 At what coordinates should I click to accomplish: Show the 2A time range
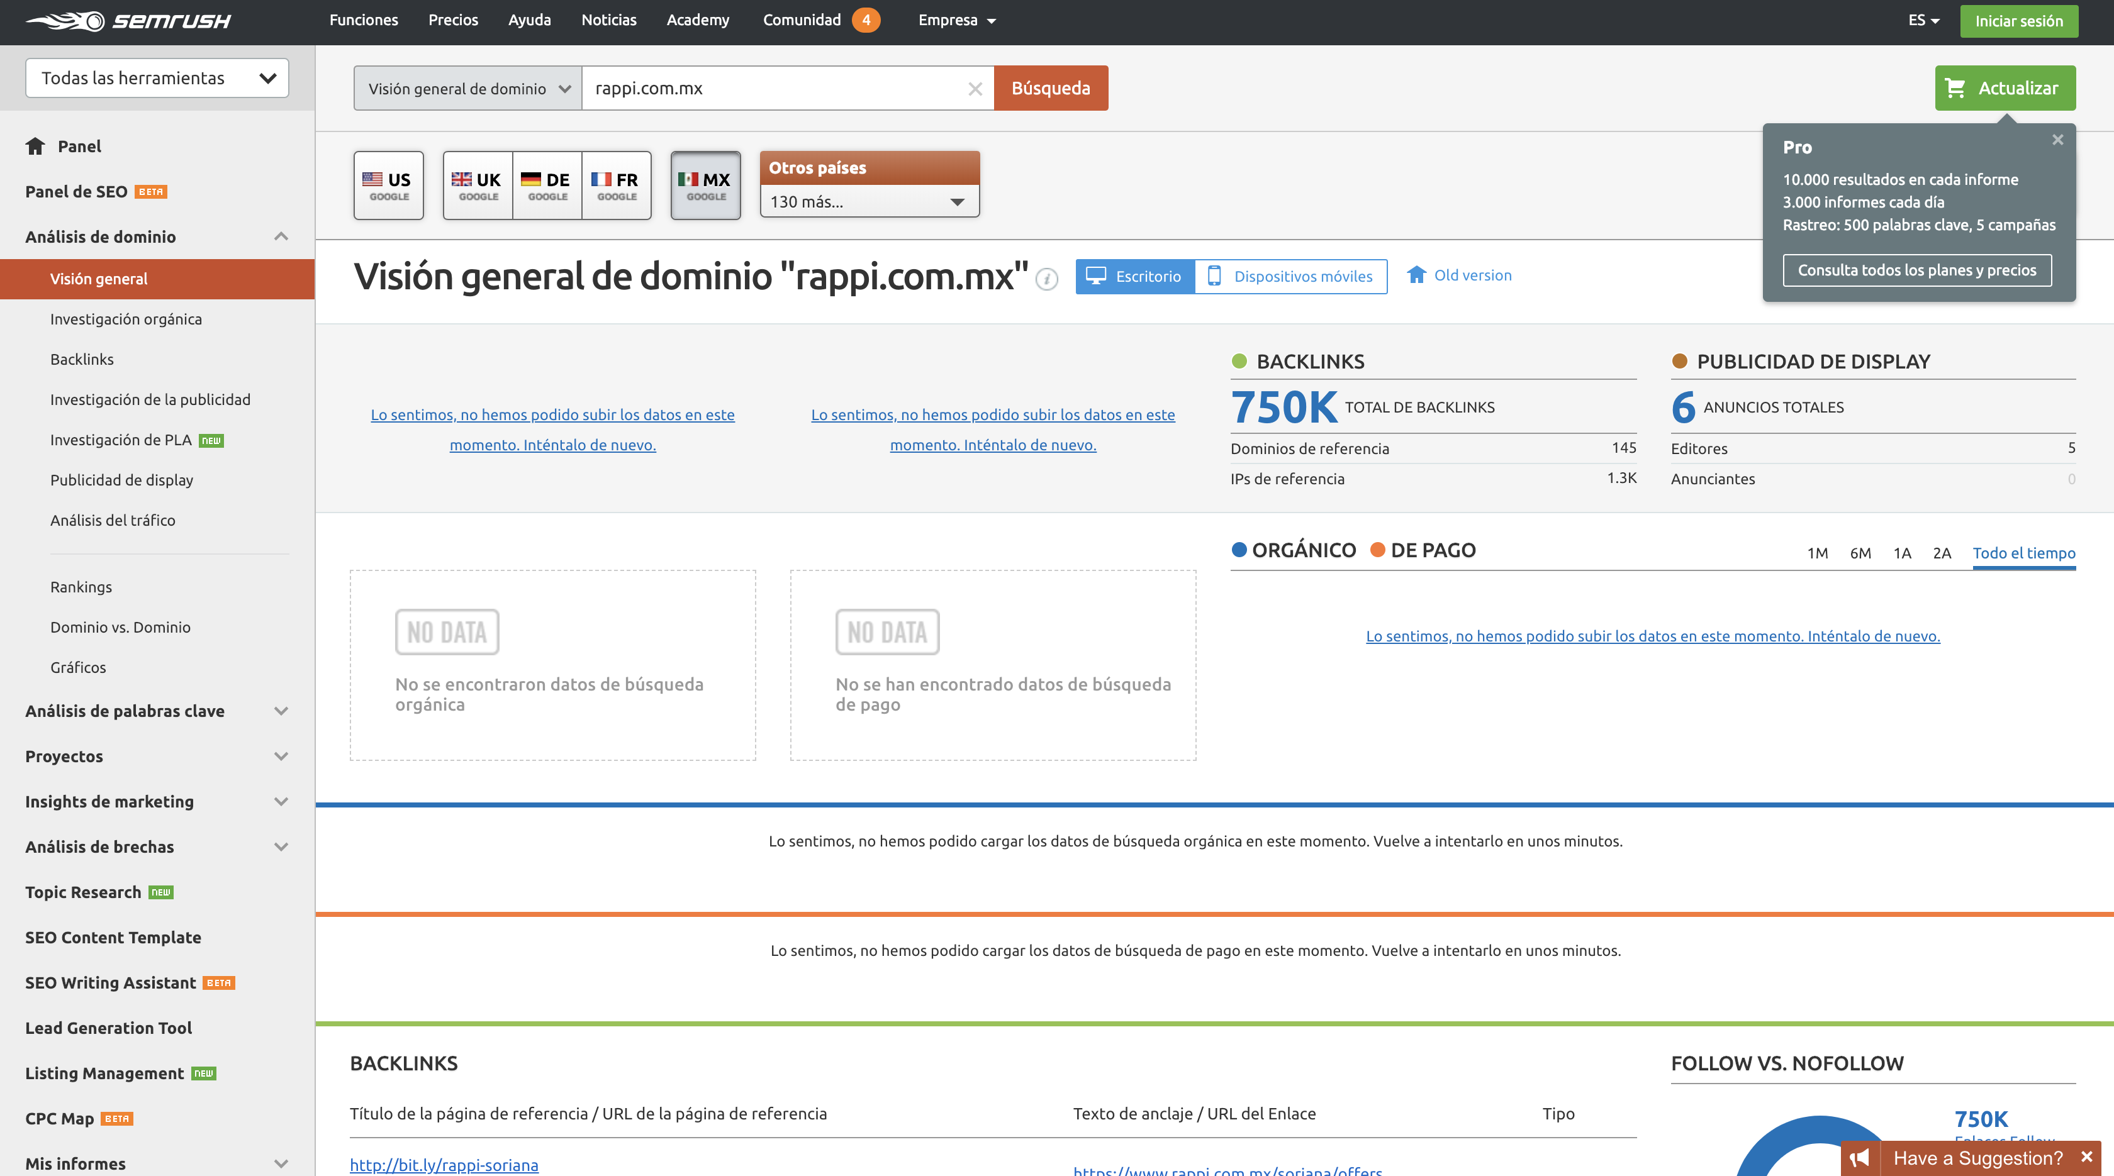click(1942, 553)
